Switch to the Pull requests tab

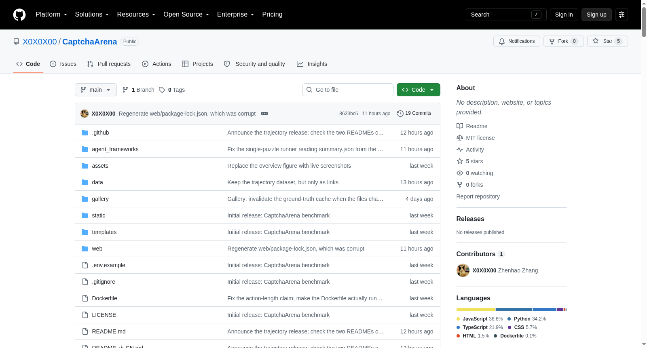109,64
